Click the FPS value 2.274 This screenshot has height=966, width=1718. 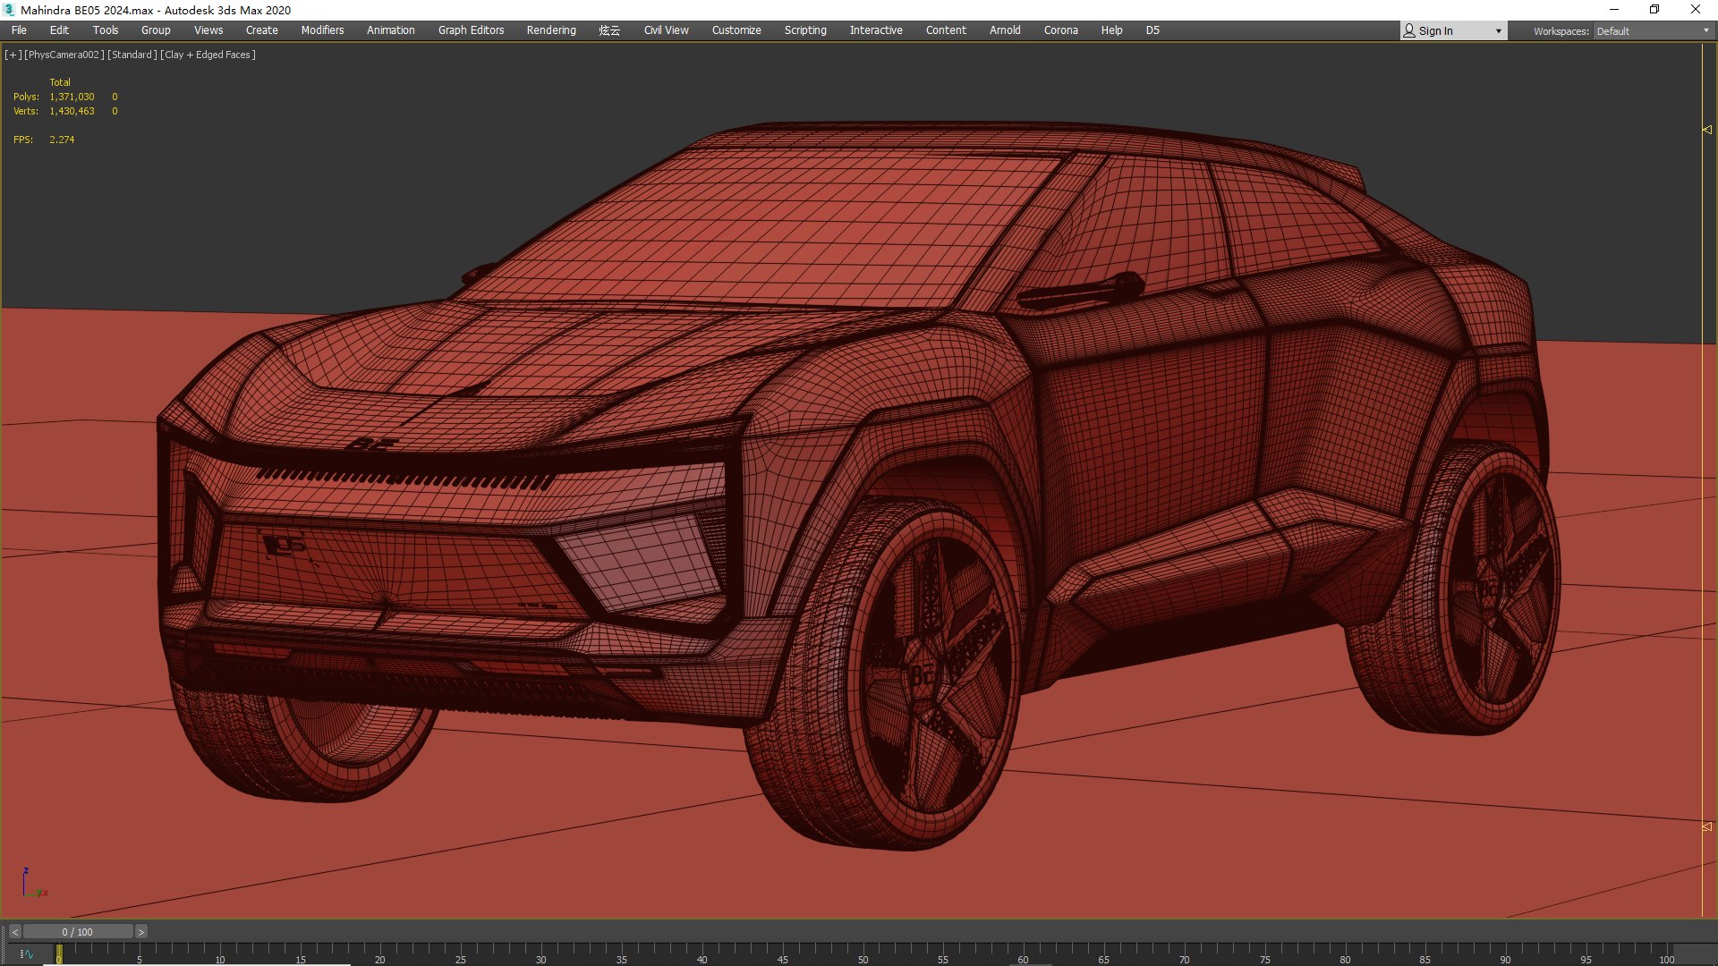point(62,140)
